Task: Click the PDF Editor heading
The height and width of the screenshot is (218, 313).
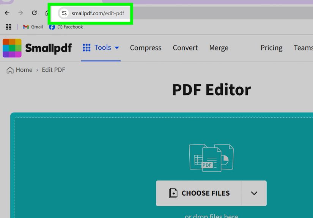Action: tap(211, 90)
